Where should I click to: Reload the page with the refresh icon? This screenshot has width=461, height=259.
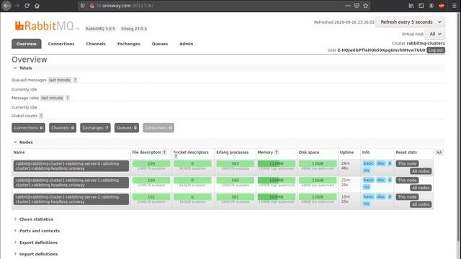[x=27, y=6]
